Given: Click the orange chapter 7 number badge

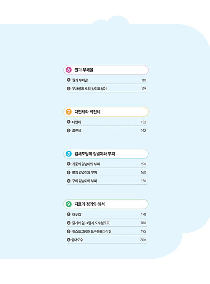Looking at the screenshot, I should click(68, 112).
